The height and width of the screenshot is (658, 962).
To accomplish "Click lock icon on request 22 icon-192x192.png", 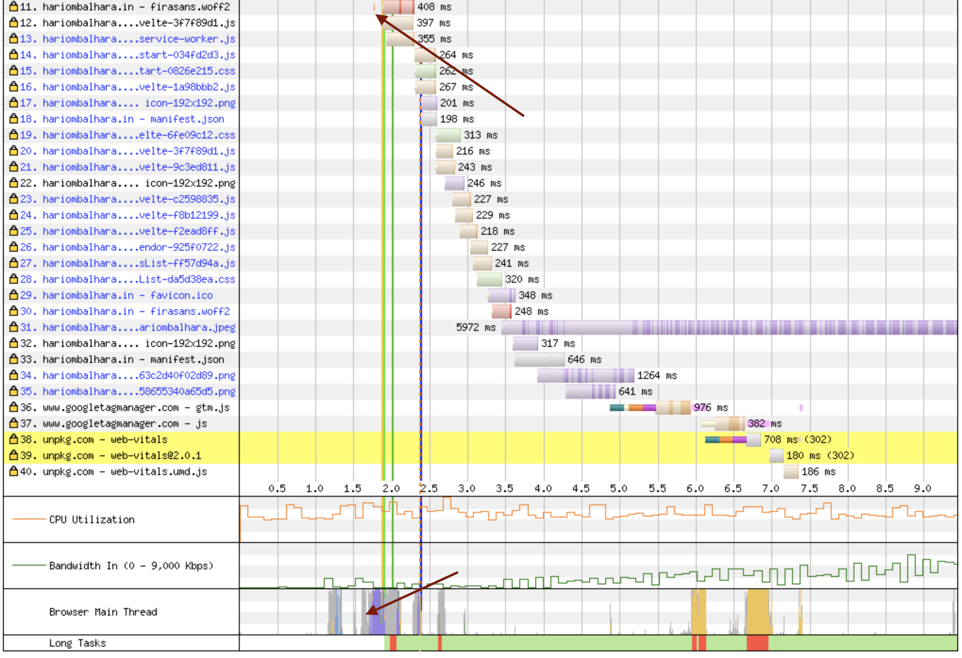I will [x=14, y=183].
